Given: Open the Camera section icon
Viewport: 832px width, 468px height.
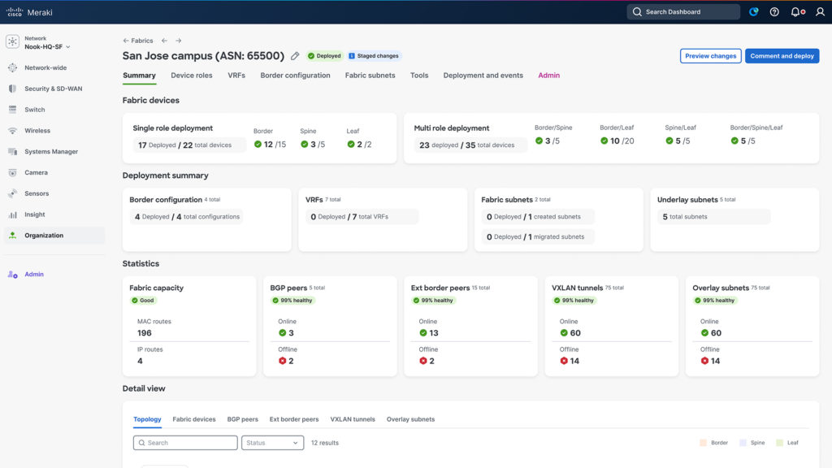Looking at the screenshot, I should 15,172.
